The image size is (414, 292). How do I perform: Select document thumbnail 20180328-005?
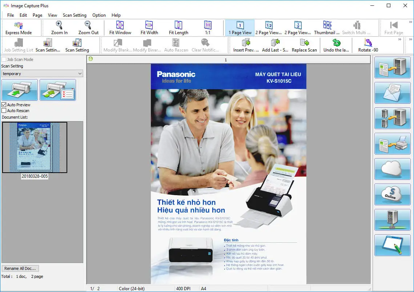35,147
